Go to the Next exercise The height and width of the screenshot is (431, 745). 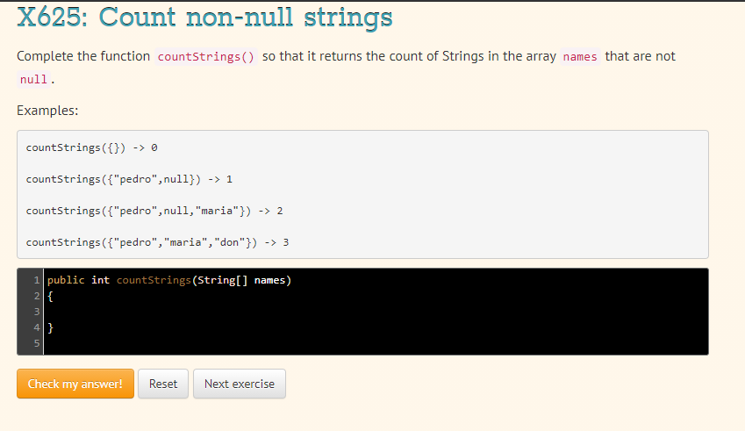tap(240, 384)
